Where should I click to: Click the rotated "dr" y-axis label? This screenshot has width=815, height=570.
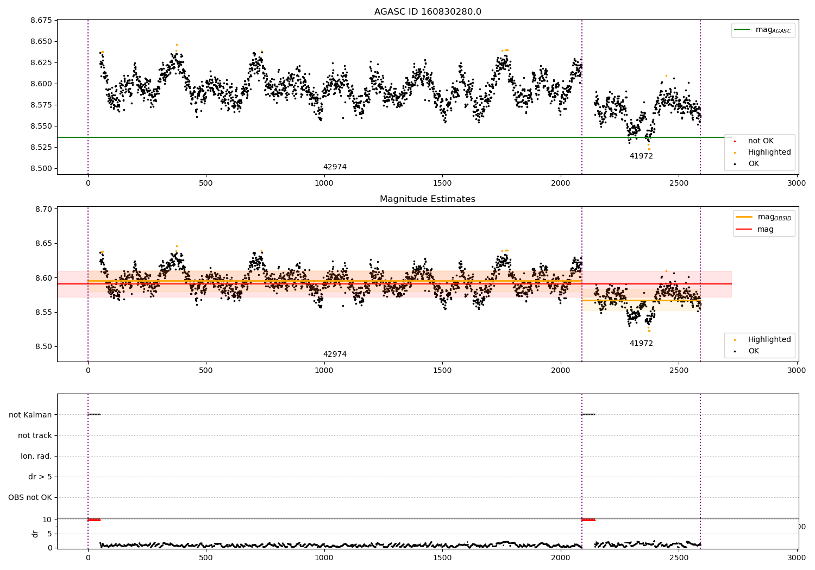(35, 534)
